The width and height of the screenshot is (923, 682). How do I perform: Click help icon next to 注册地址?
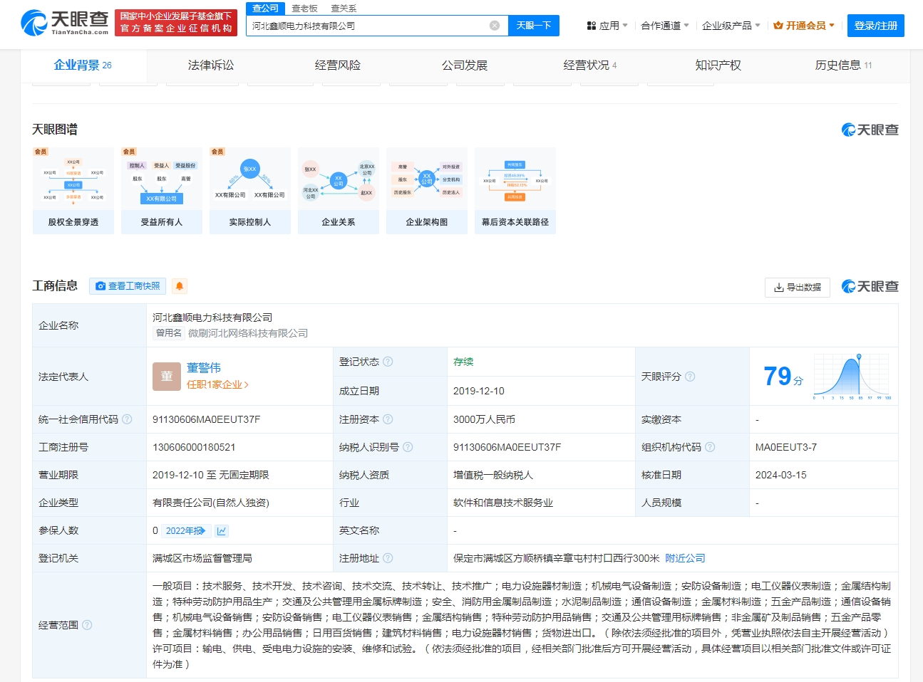tap(388, 558)
